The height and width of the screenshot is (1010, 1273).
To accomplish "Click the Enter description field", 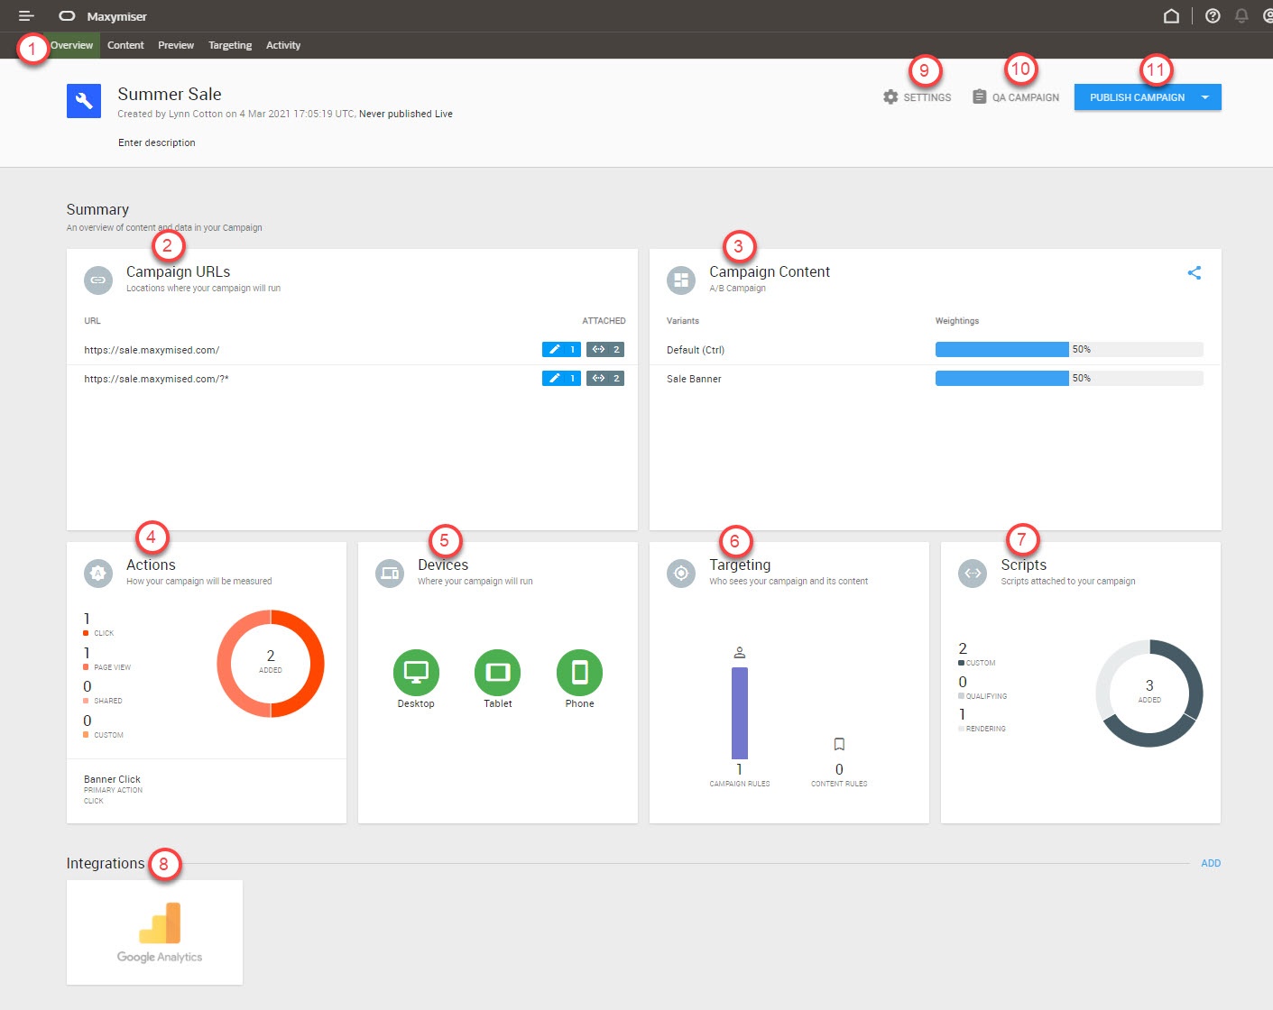I will coord(157,142).
